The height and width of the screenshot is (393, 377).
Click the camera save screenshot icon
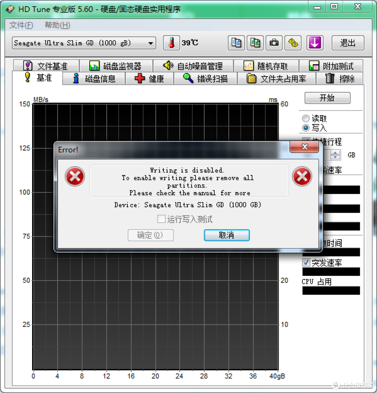point(274,43)
